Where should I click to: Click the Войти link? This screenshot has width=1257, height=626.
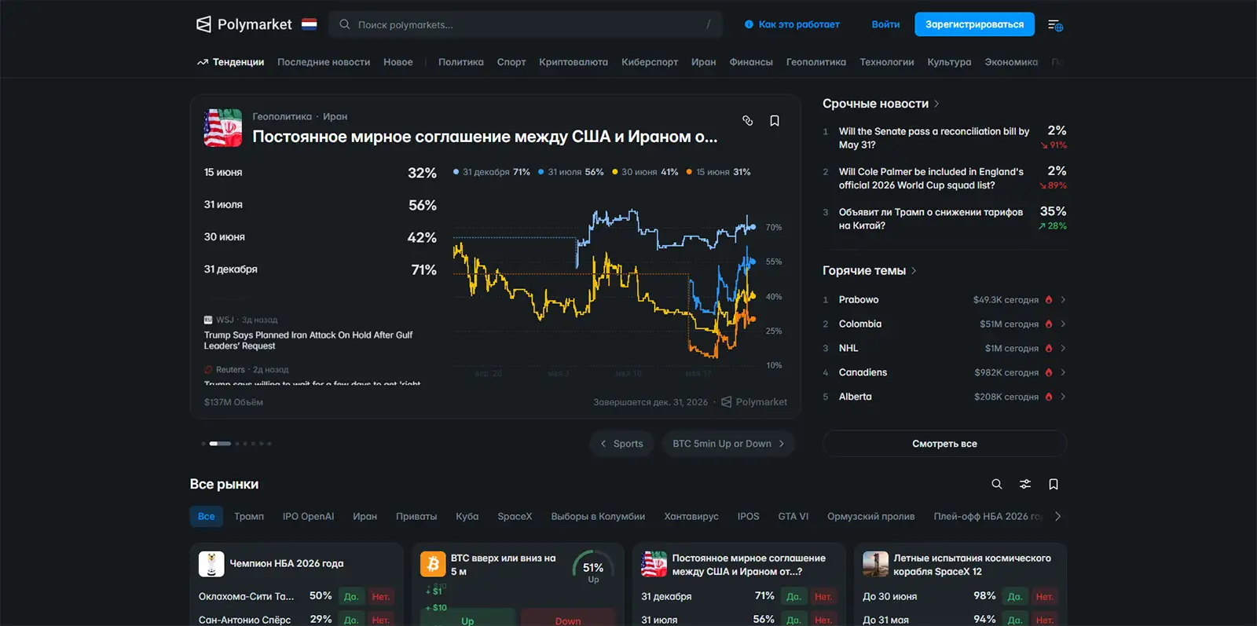point(885,24)
